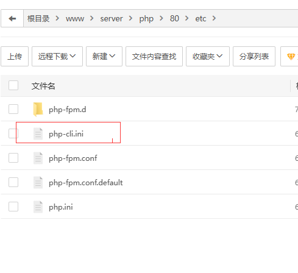Viewport: 298px width, 273px height.
Task: Open the 分享列表 share list
Action: click(254, 57)
